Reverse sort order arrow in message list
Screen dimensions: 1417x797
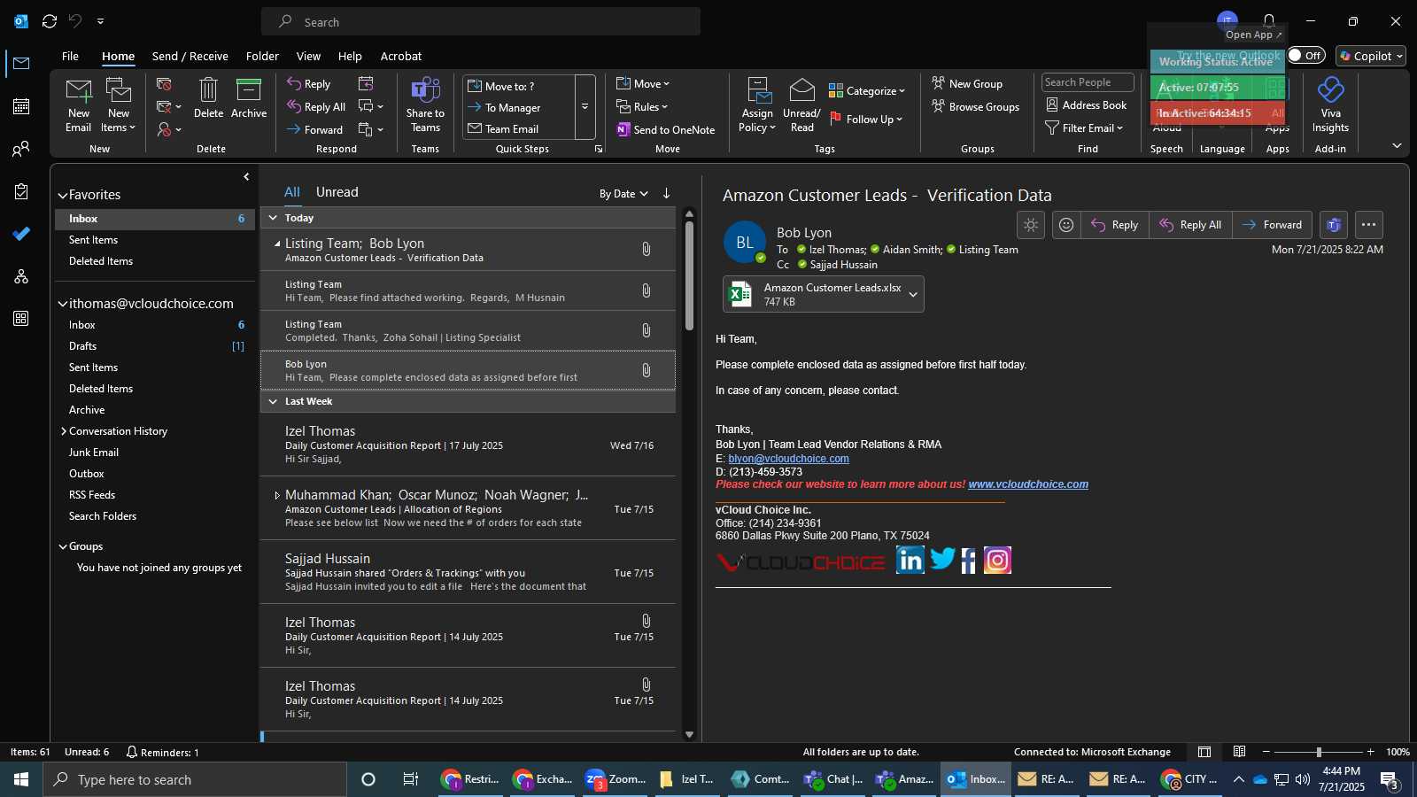(x=666, y=193)
